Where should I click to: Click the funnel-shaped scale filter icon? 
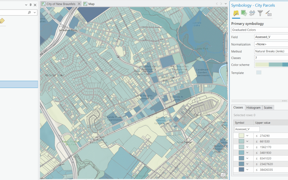coord(260,13)
